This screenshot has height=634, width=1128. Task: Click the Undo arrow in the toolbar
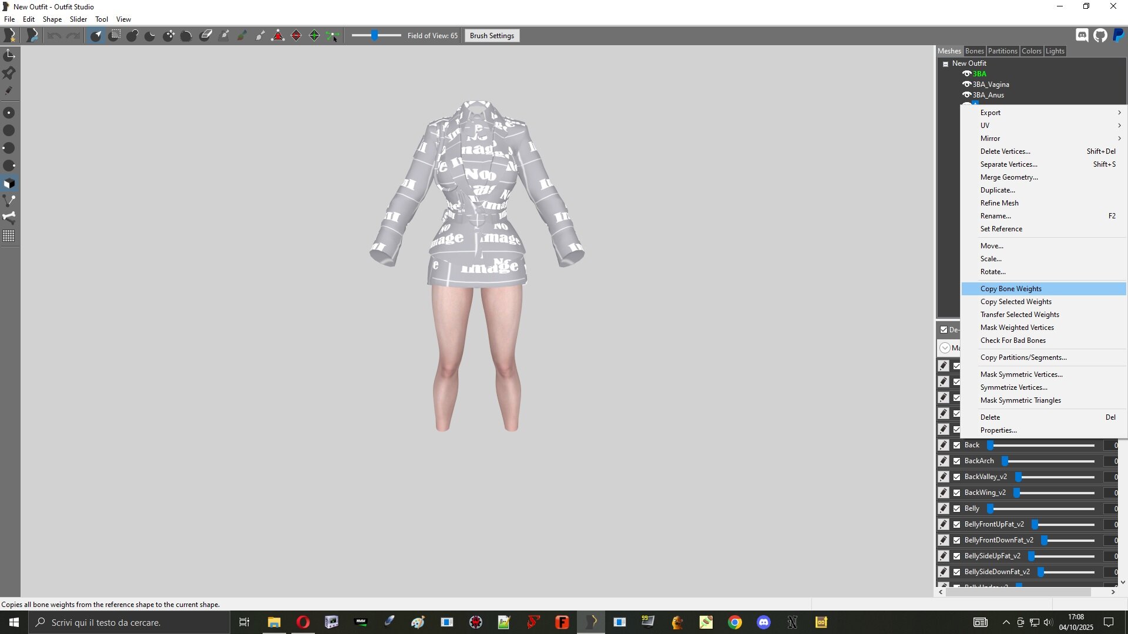[x=55, y=36]
